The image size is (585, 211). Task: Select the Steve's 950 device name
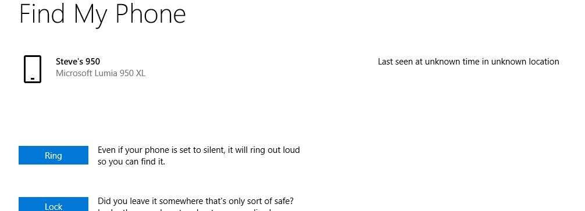click(78, 62)
